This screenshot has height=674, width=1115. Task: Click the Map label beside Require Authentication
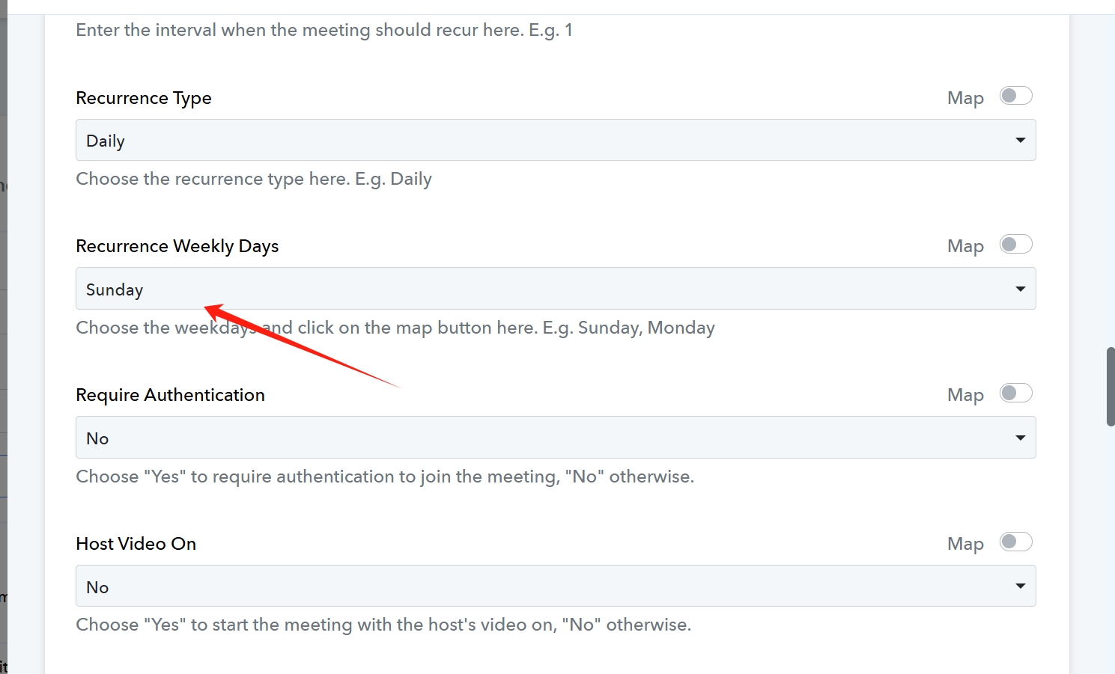coord(965,395)
